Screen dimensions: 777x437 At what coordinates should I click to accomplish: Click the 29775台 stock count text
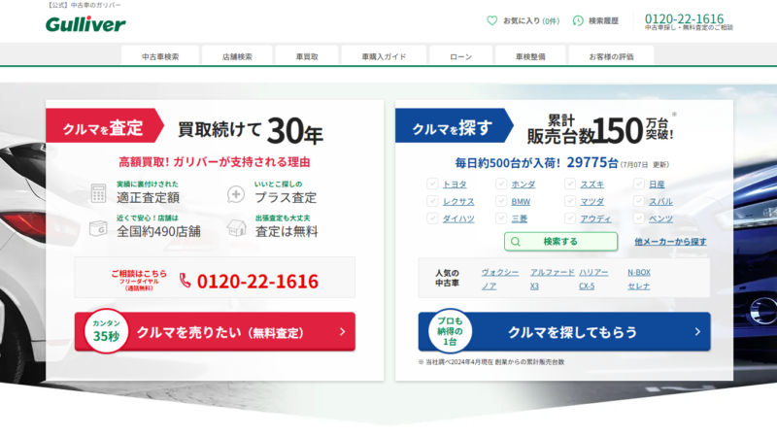coord(592,162)
